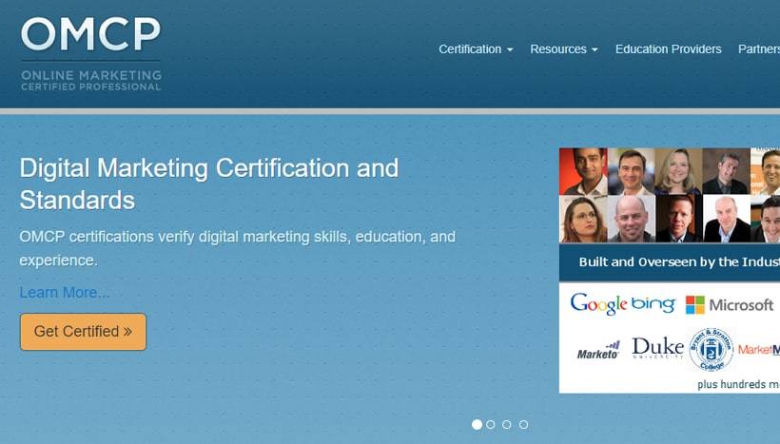This screenshot has width=780, height=444.
Task: Open the Certification dropdown menu
Action: click(476, 49)
